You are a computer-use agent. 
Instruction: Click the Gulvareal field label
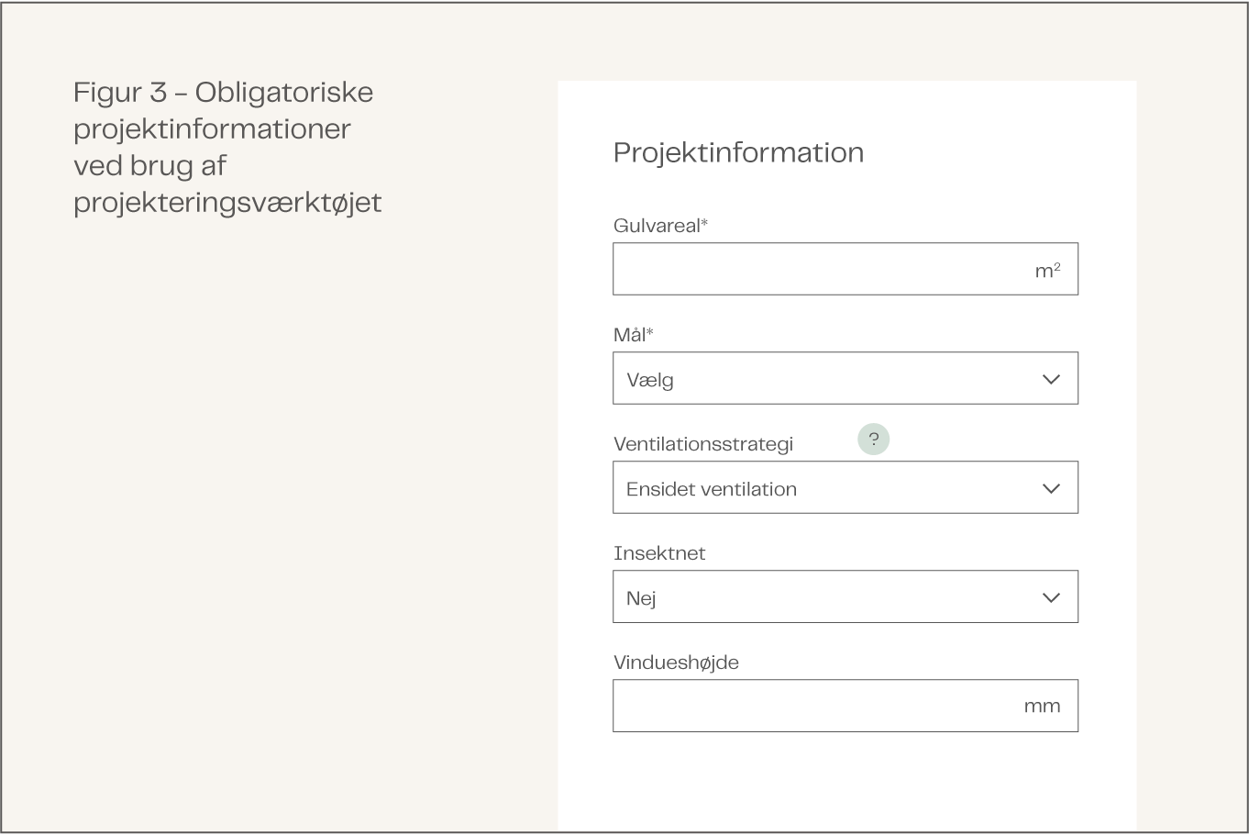pyautogui.click(x=657, y=226)
